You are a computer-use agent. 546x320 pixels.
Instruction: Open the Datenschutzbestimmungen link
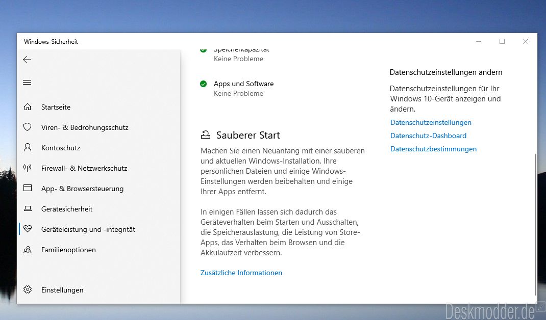pyautogui.click(x=434, y=149)
